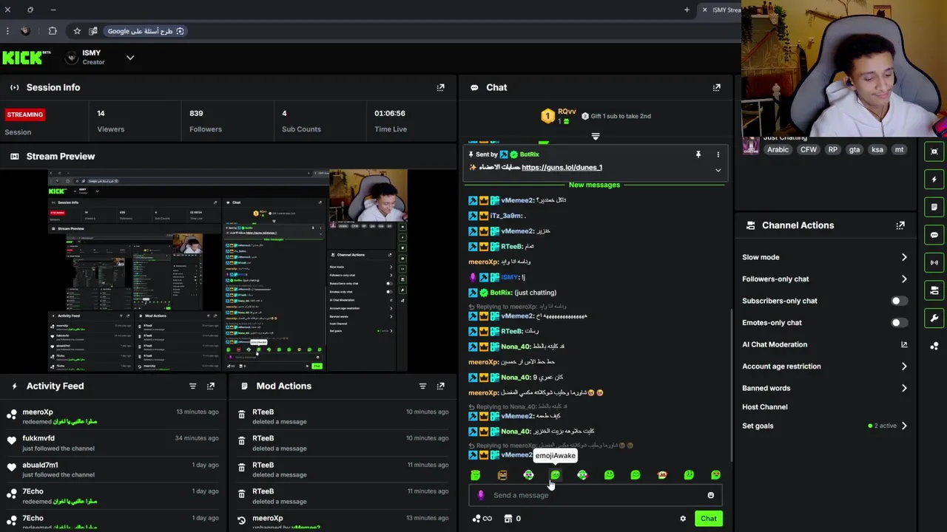Image resolution: width=947 pixels, height=532 pixels.
Task: Click the gta tag
Action: [855, 149]
